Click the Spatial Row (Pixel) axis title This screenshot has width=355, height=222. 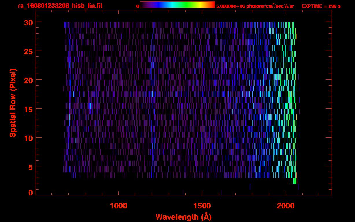tap(12, 103)
